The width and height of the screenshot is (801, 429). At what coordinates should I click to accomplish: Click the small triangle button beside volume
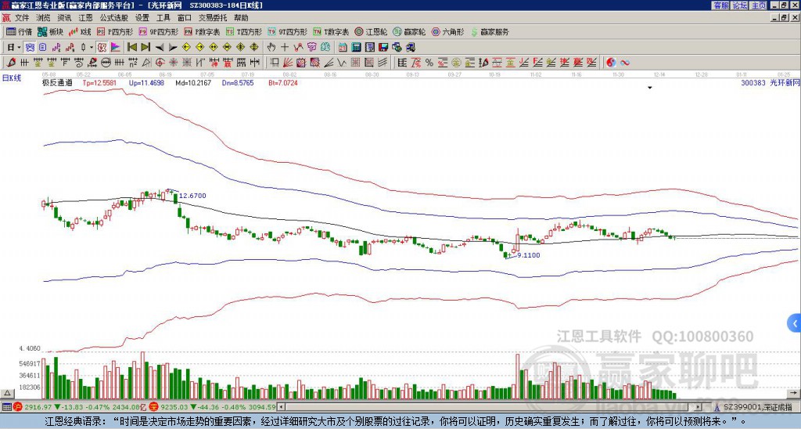(x=7, y=393)
